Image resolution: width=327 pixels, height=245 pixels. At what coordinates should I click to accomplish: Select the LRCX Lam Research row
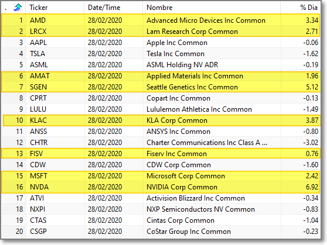point(161,32)
